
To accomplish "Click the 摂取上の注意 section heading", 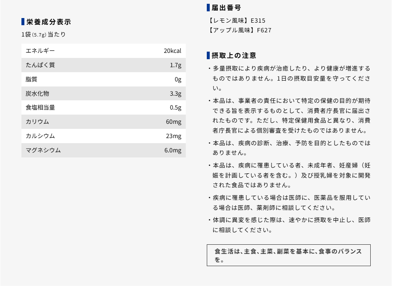I will (234, 55).
